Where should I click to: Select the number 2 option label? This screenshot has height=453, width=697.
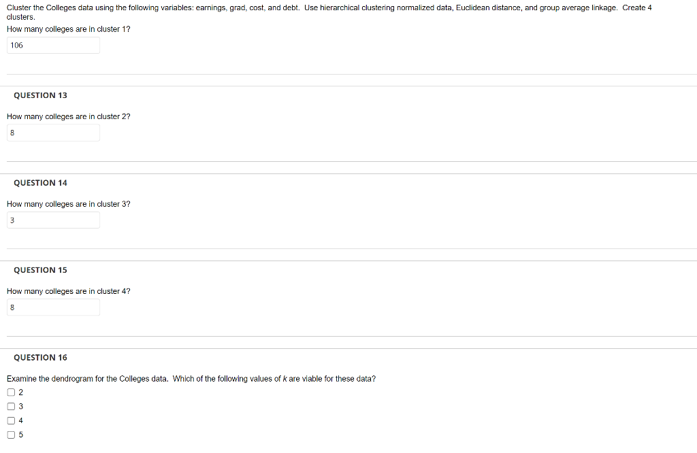click(x=20, y=392)
